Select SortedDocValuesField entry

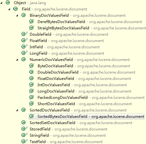coord(78,110)
